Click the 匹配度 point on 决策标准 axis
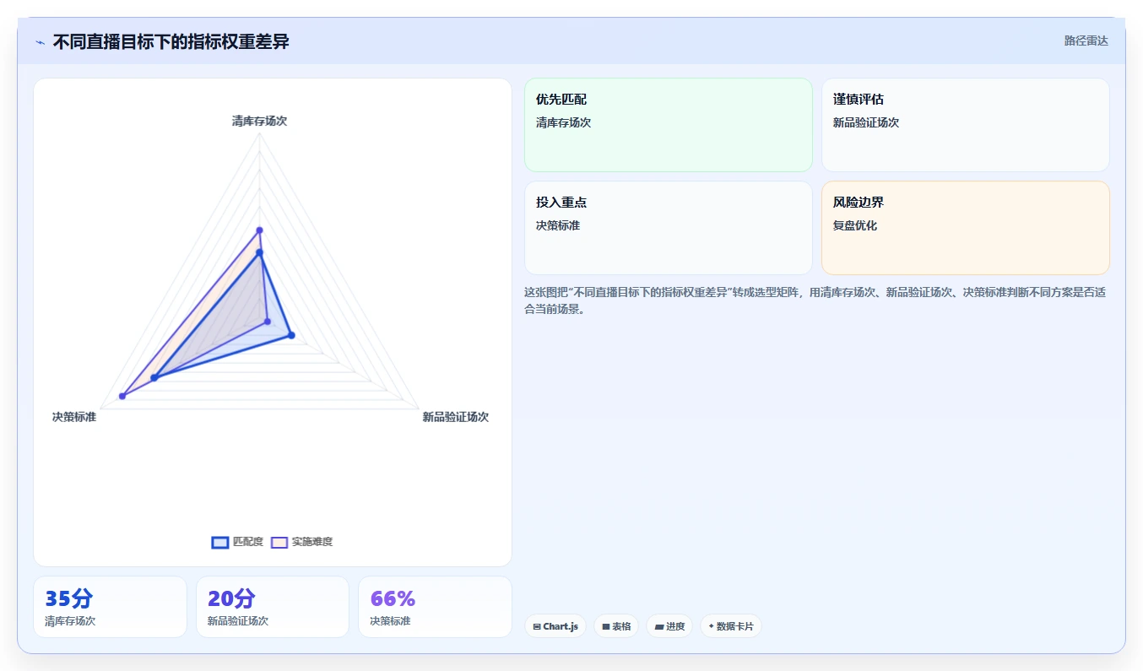Viewport: 1143px width, 671px height. pyautogui.click(x=154, y=377)
